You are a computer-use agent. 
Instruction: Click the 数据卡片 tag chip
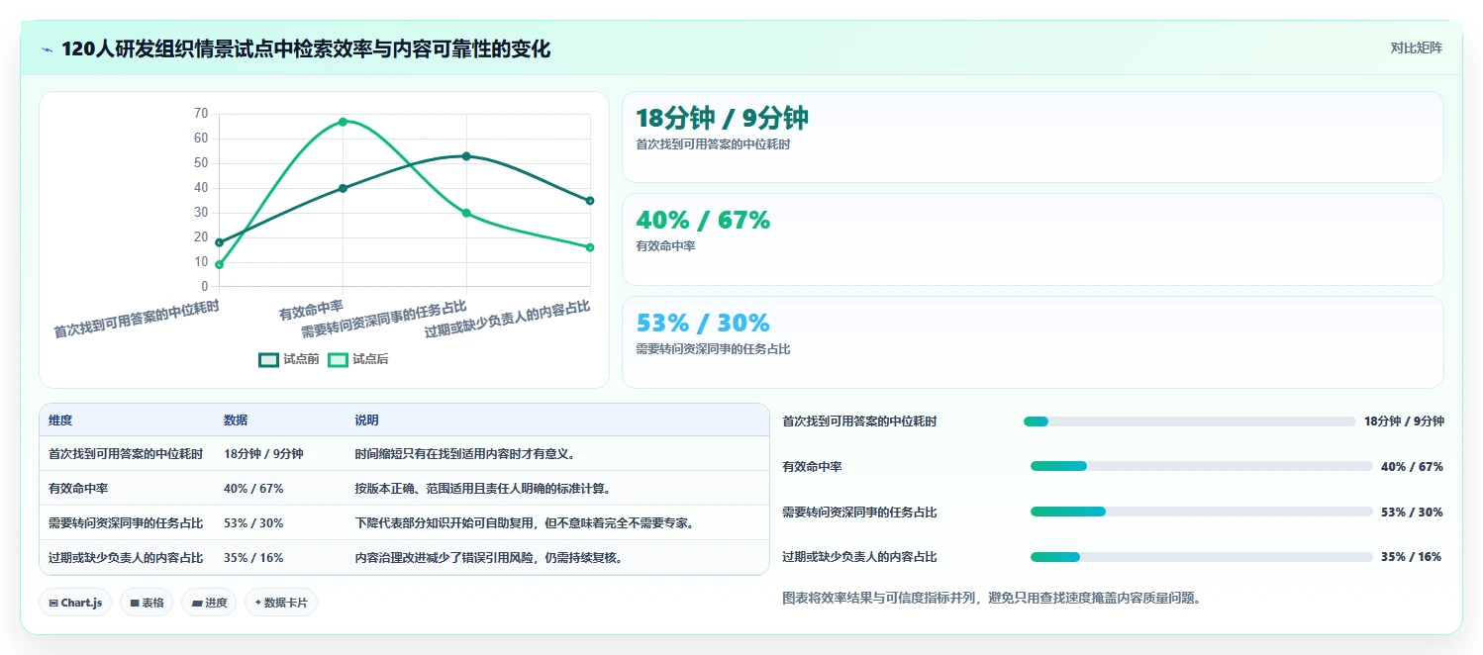point(281,603)
